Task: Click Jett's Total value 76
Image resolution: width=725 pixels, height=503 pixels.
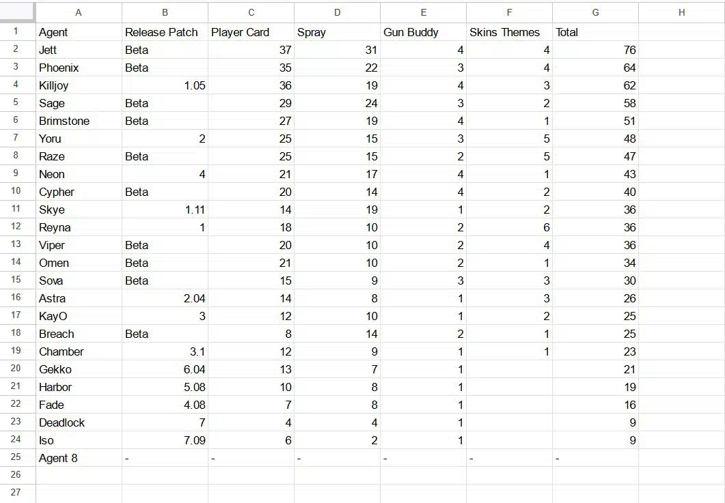Action: pos(596,50)
